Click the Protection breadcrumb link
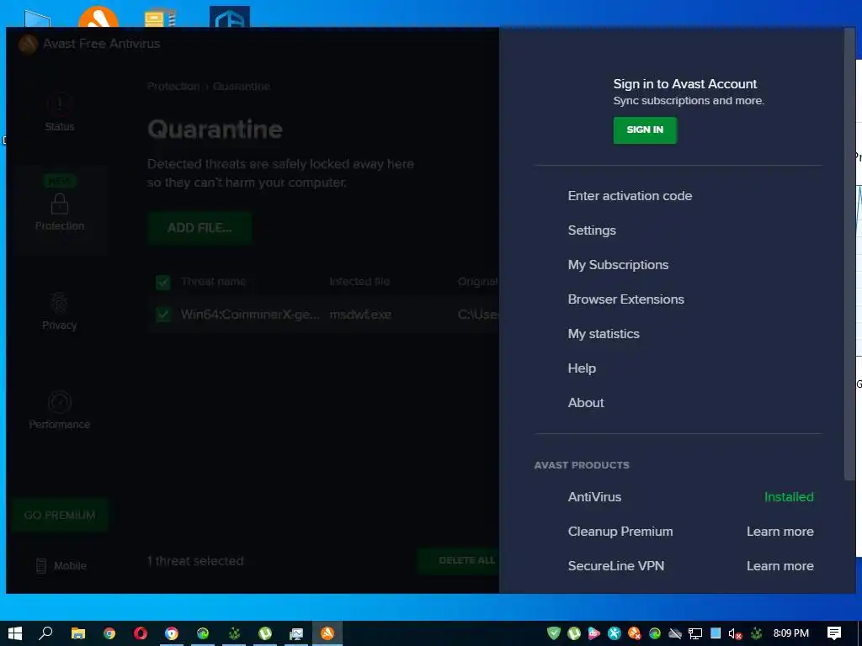Viewport: 862px width, 646px height. click(173, 87)
